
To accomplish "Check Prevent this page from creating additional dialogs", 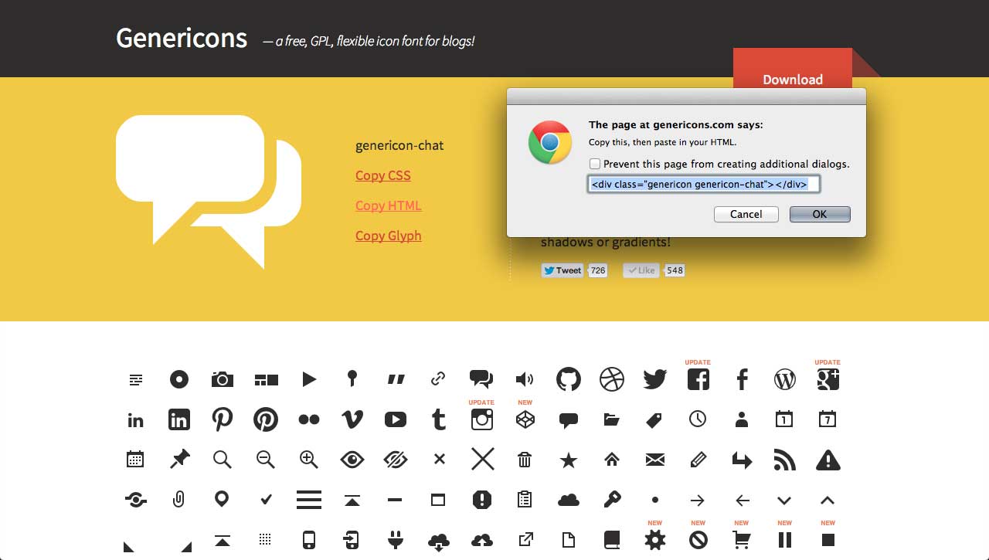I will [x=595, y=164].
